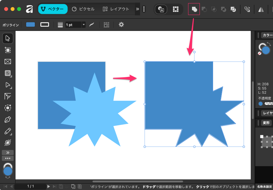Click the Subtract boolean operation icon
This screenshot has width=273, height=190.
coord(204,9)
